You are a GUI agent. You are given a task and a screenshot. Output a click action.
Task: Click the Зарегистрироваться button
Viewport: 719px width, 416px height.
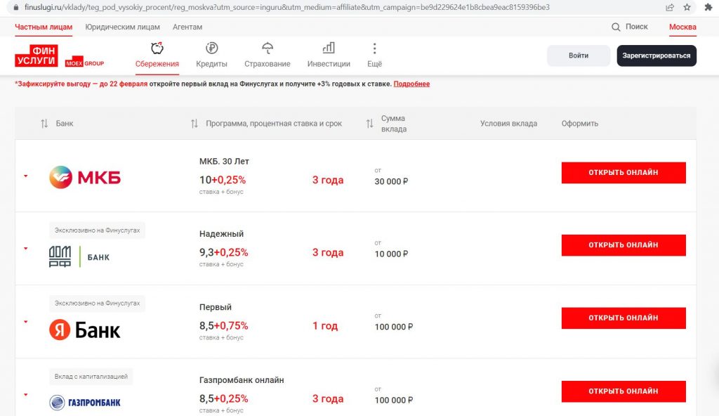(x=657, y=56)
